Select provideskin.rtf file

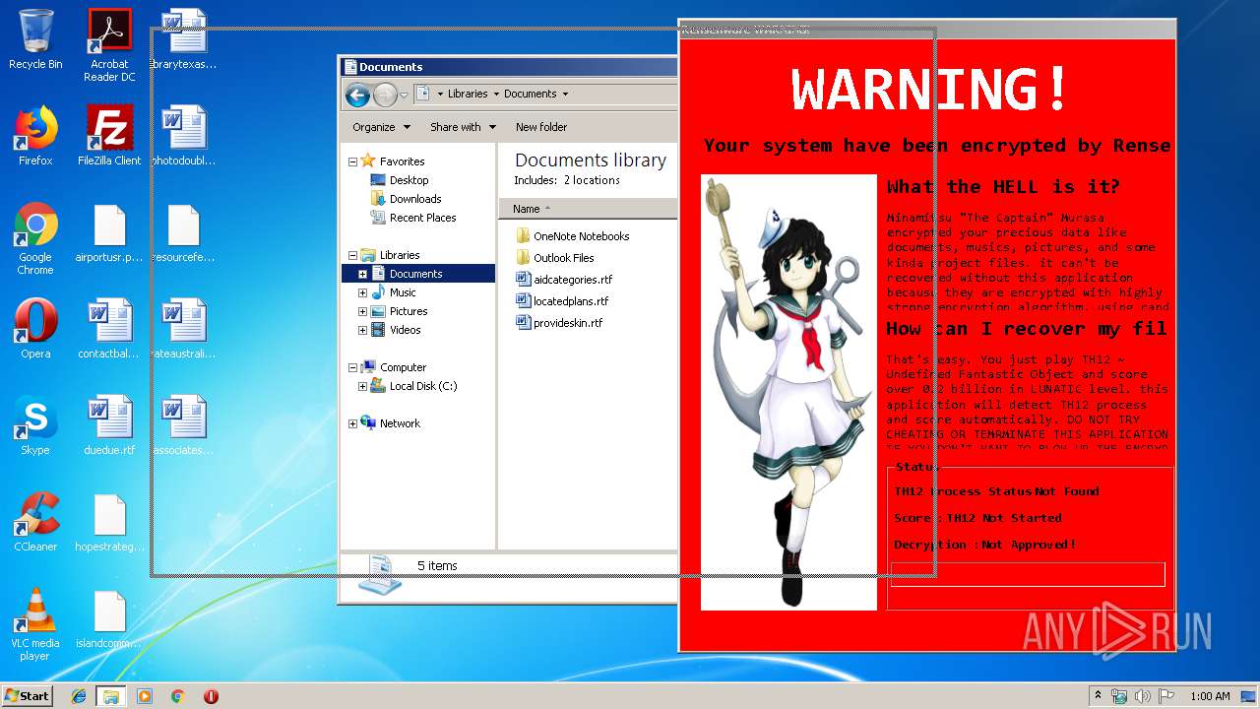[x=567, y=323]
